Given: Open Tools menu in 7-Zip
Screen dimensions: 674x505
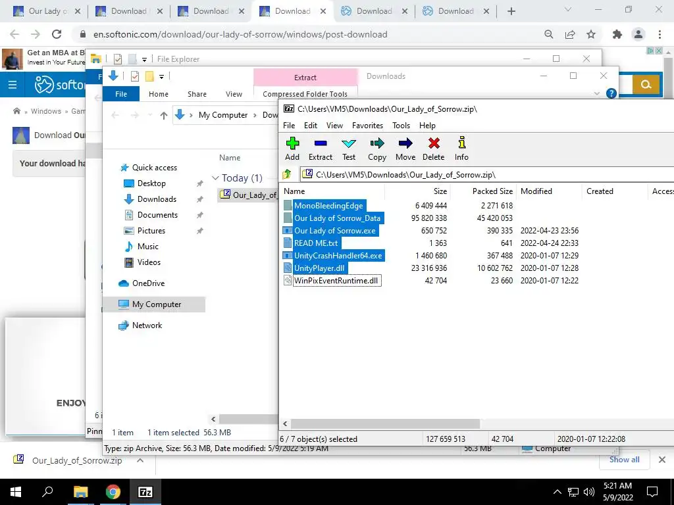Looking at the screenshot, I should [401, 126].
